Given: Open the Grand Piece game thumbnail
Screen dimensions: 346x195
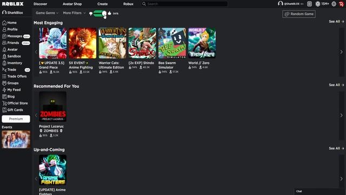Looking at the screenshot, I should tap(53, 43).
